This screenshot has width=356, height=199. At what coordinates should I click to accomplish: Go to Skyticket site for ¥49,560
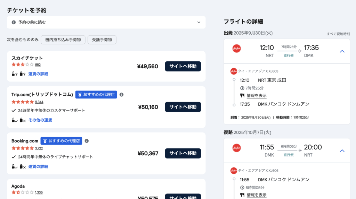pyautogui.click(x=183, y=66)
